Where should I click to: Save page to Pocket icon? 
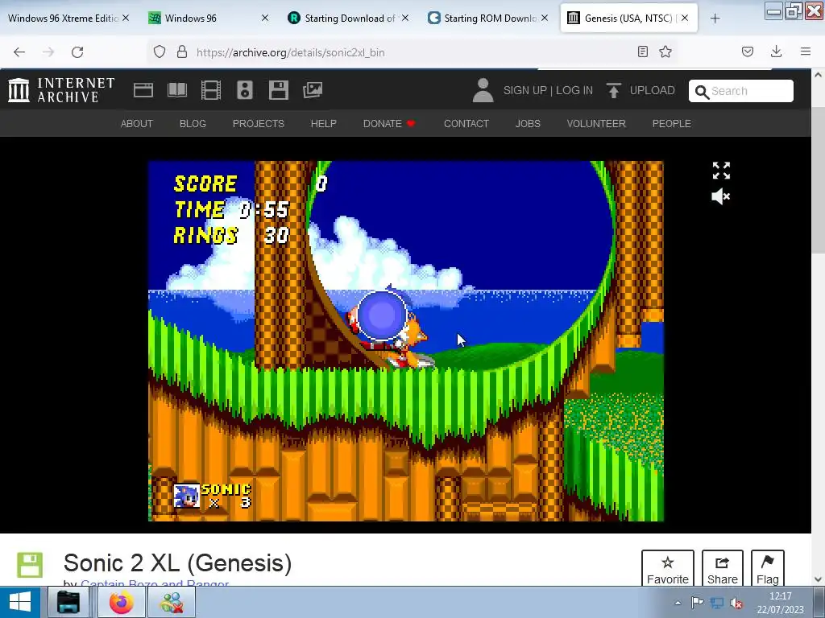748,51
